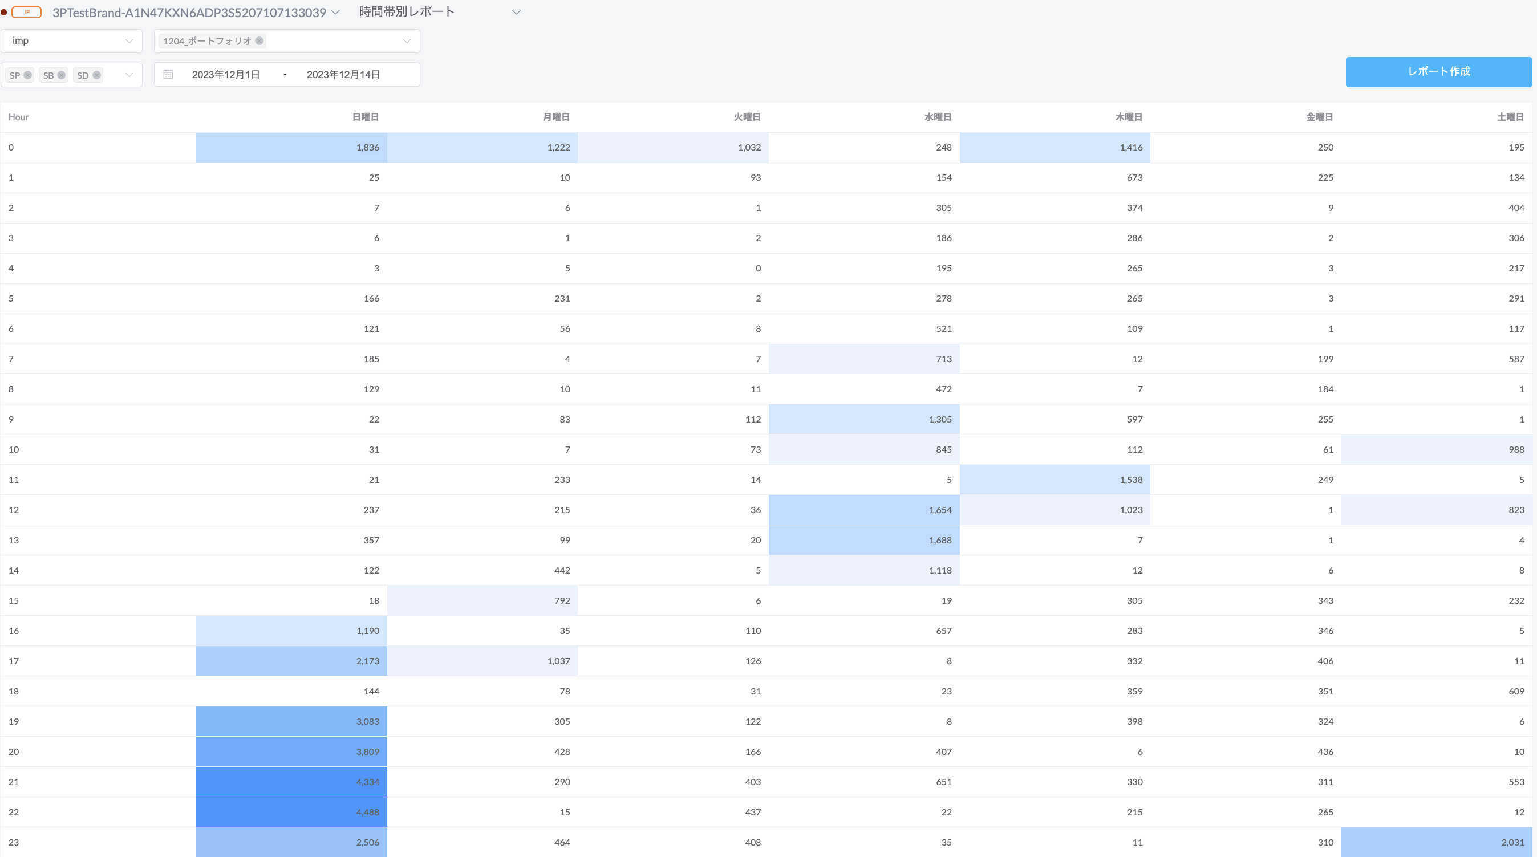Open the 時間帯別レポート report type dropdown

[x=440, y=11]
